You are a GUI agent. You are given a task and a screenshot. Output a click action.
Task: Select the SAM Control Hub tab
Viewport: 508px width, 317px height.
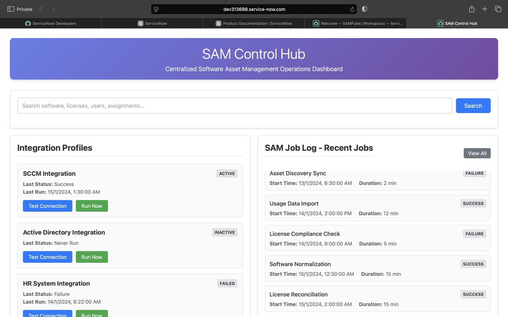coord(457,24)
